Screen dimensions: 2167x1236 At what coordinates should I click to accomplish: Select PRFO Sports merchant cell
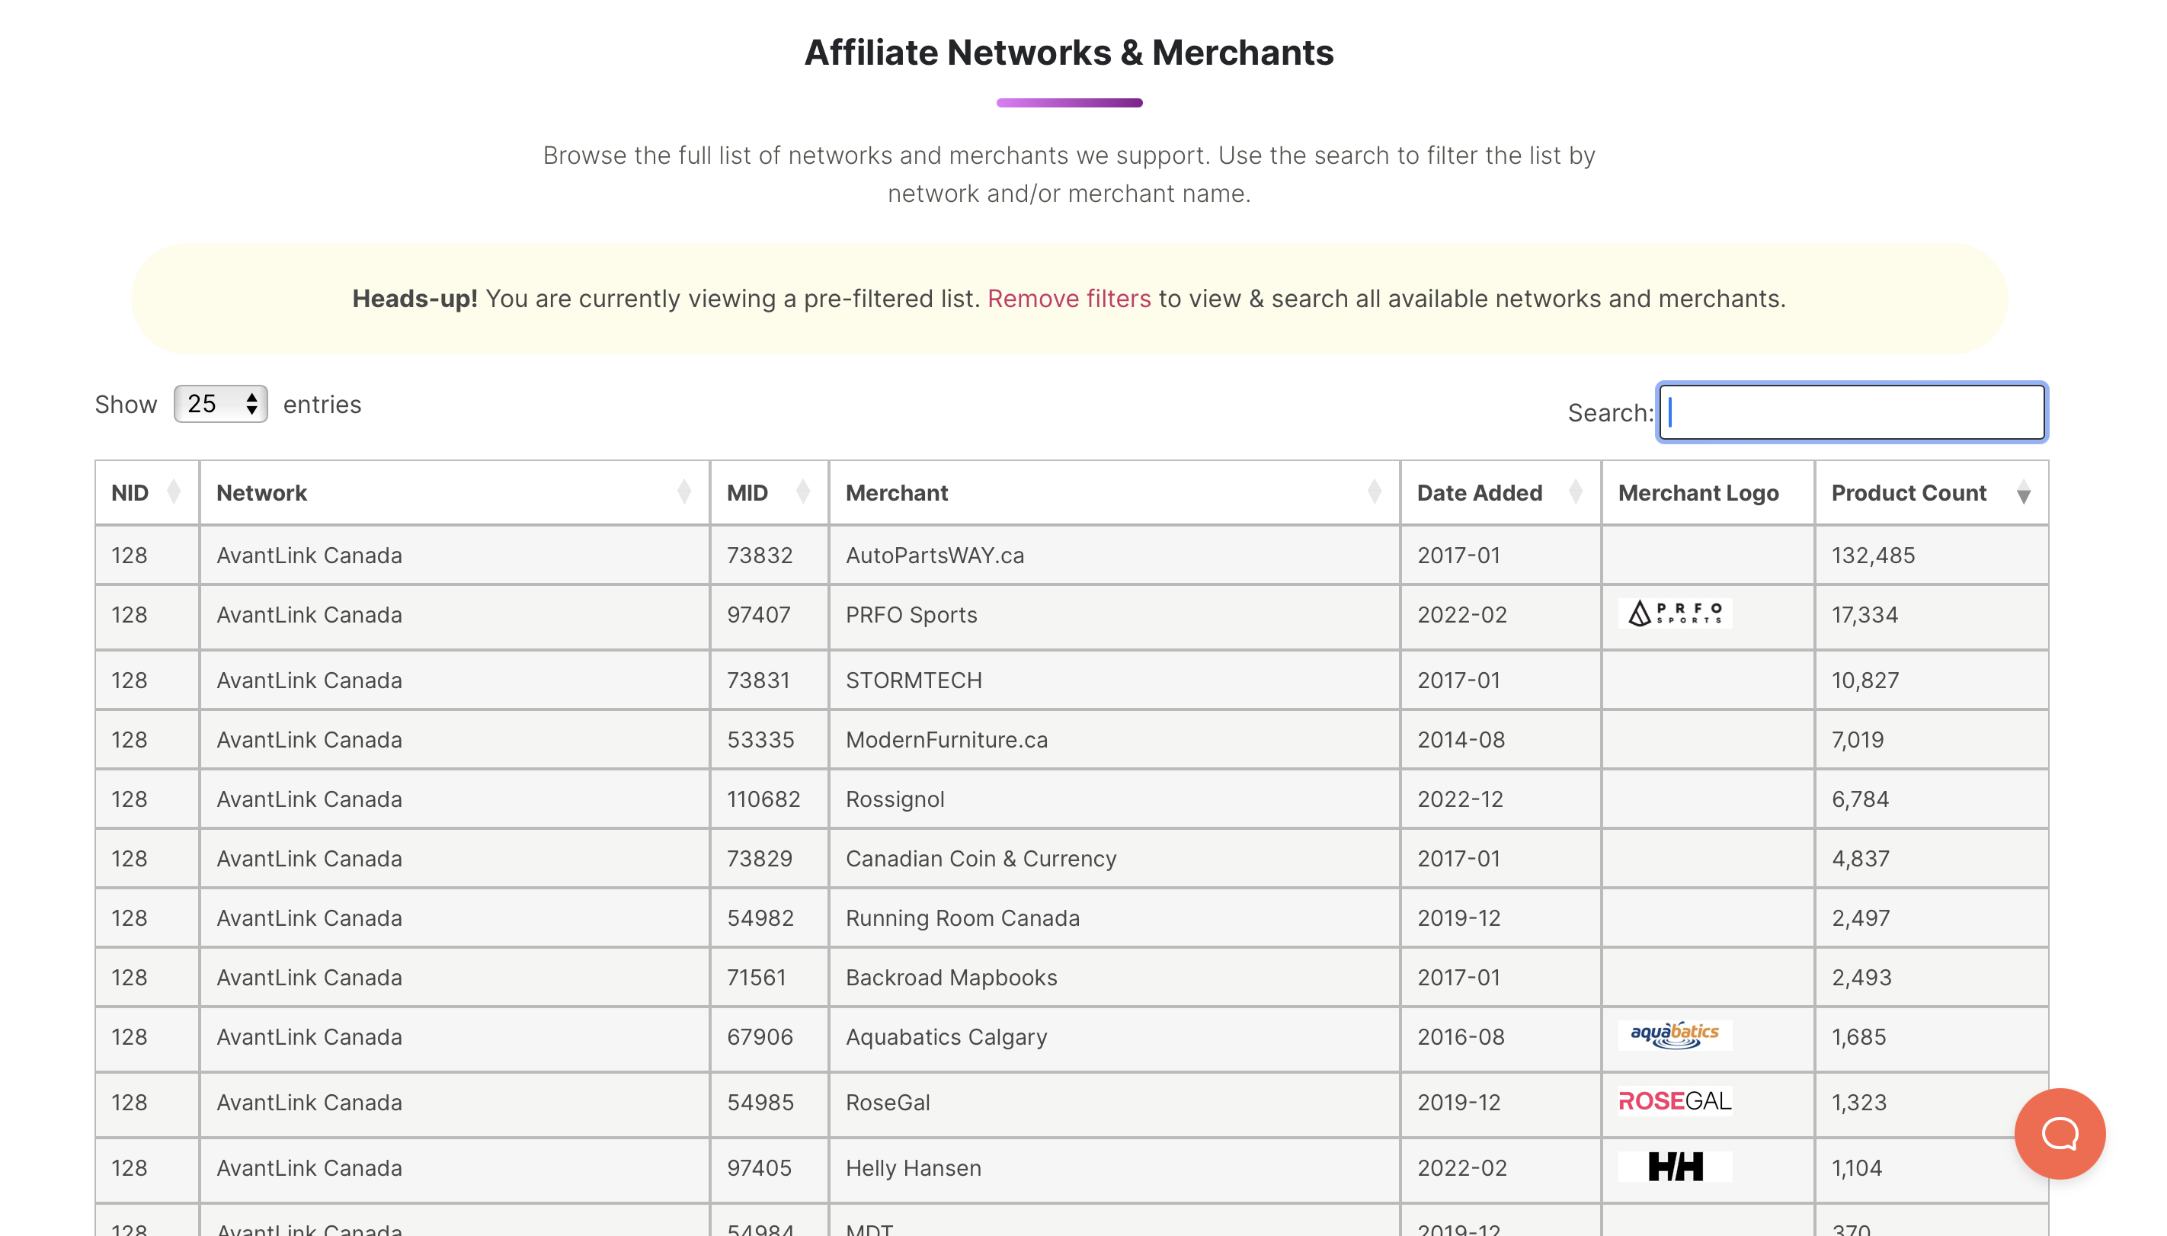tap(1114, 616)
